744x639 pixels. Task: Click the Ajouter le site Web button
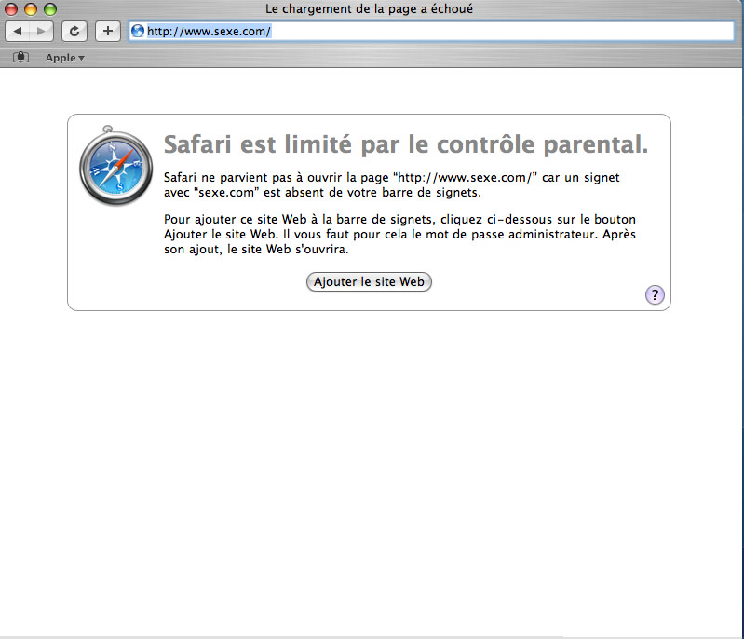pos(369,281)
